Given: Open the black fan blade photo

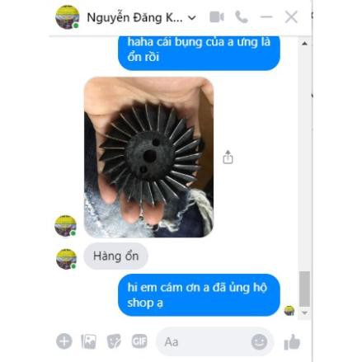Looking at the screenshot, I should coord(148,157).
